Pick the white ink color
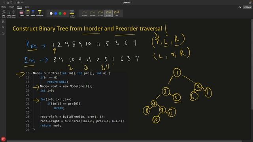Viewport: 253px width, 142px height. [x=51, y=13]
